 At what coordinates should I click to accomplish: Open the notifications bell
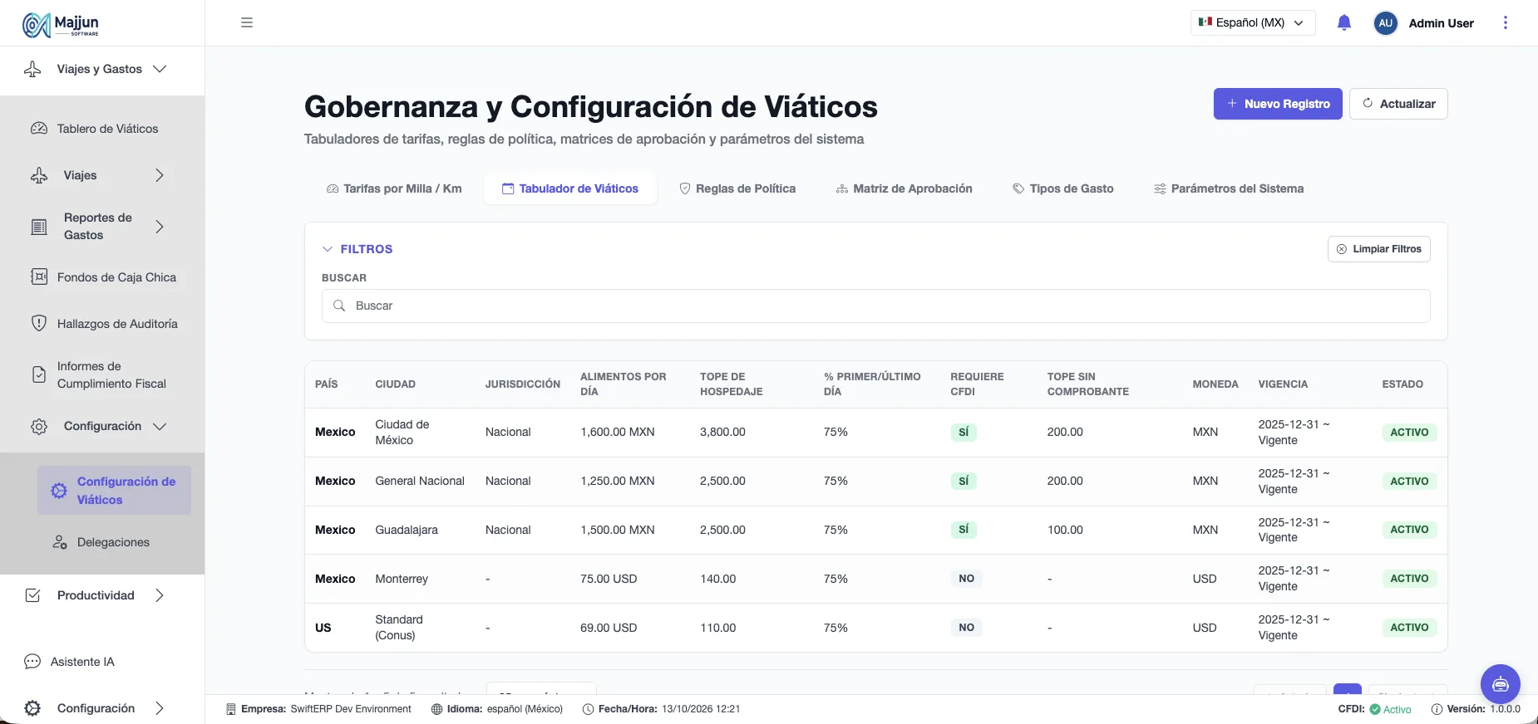point(1344,22)
